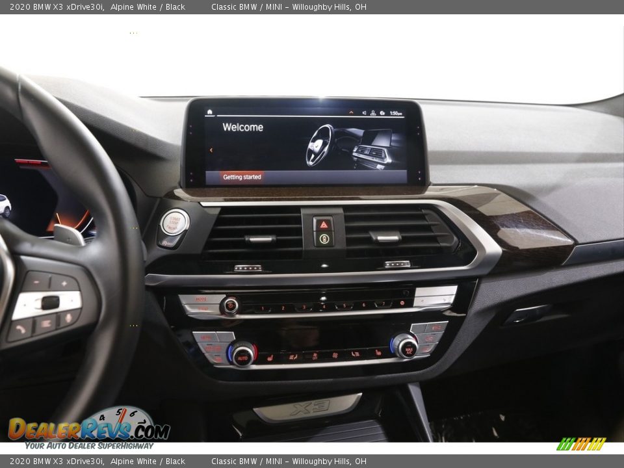
Task: Click the climate OFF fan button
Action: (315, 356)
